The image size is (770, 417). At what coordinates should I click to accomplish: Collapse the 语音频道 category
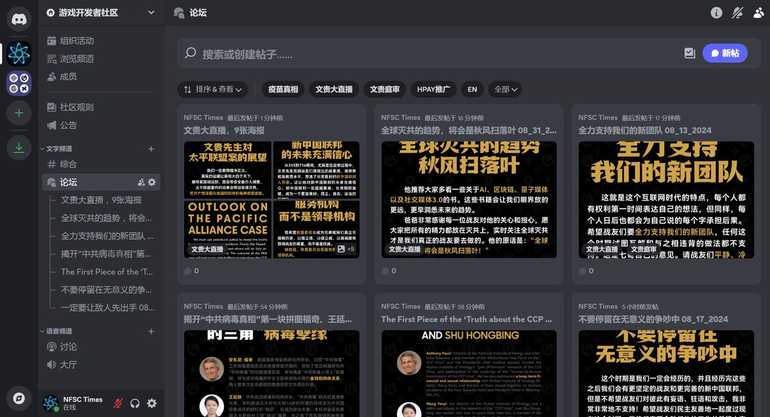pyautogui.click(x=56, y=331)
